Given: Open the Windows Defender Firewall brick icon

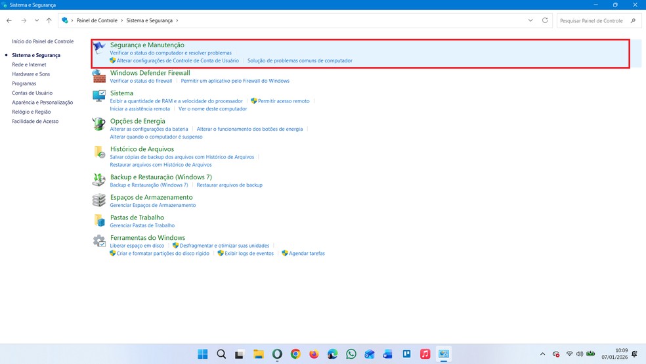Looking at the screenshot, I should coord(99,76).
